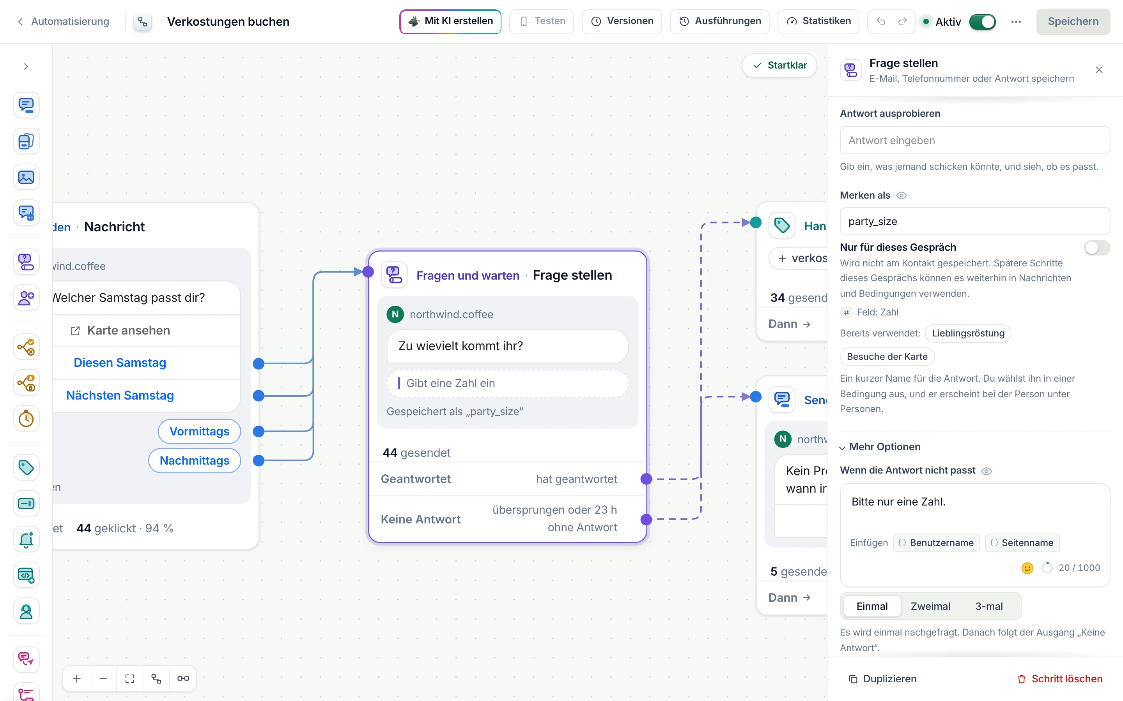Select the timer delay icon in sidebar
Image resolution: width=1123 pixels, height=701 pixels.
pyautogui.click(x=26, y=419)
